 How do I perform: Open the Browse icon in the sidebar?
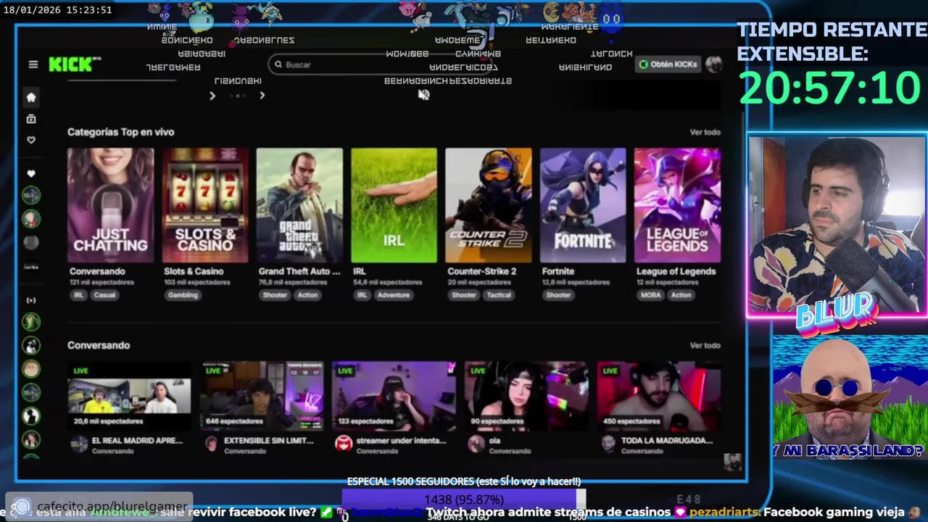pyautogui.click(x=30, y=119)
